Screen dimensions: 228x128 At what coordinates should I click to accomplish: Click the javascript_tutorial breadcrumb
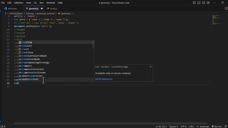[x=45, y=14]
